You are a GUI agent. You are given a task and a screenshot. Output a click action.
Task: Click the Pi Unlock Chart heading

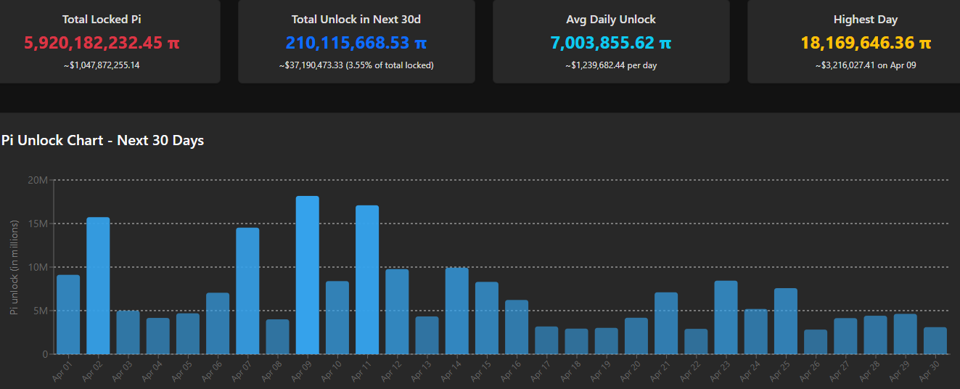tap(103, 141)
